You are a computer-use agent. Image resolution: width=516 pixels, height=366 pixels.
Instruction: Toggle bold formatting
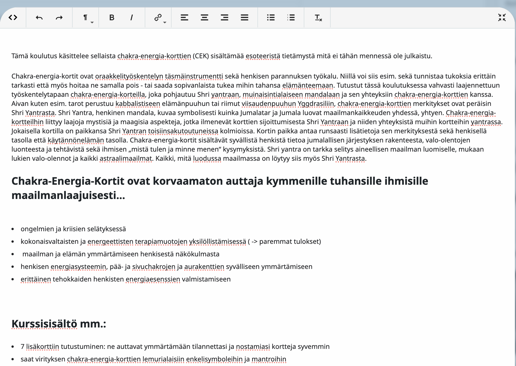[112, 18]
